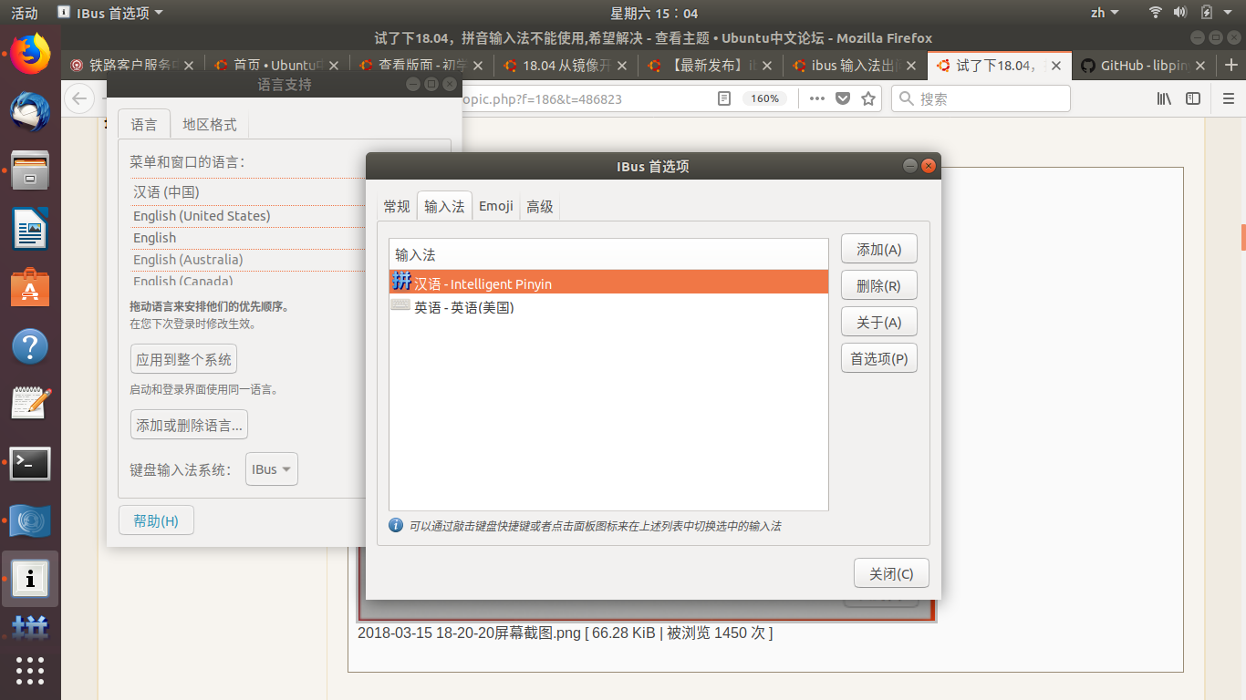
Task: Save page to Pocket icon
Action: [844, 98]
